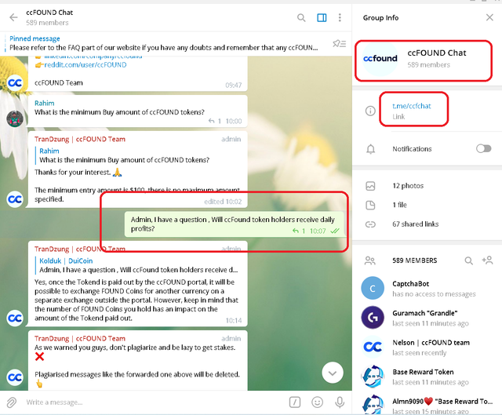Click reply count on Rahim's 10:00 message

(x=215, y=121)
